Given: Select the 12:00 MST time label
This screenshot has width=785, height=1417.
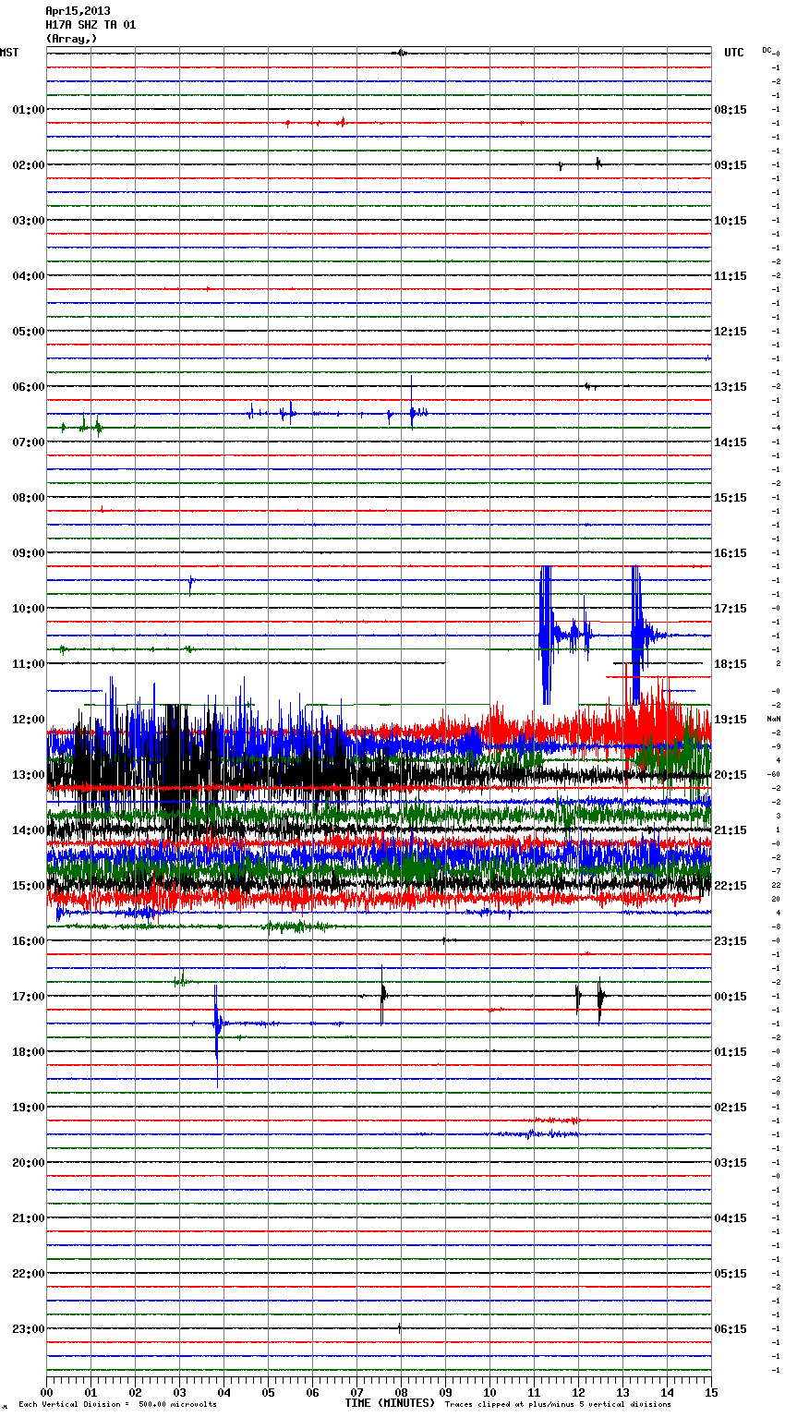Looking at the screenshot, I should click(x=29, y=720).
